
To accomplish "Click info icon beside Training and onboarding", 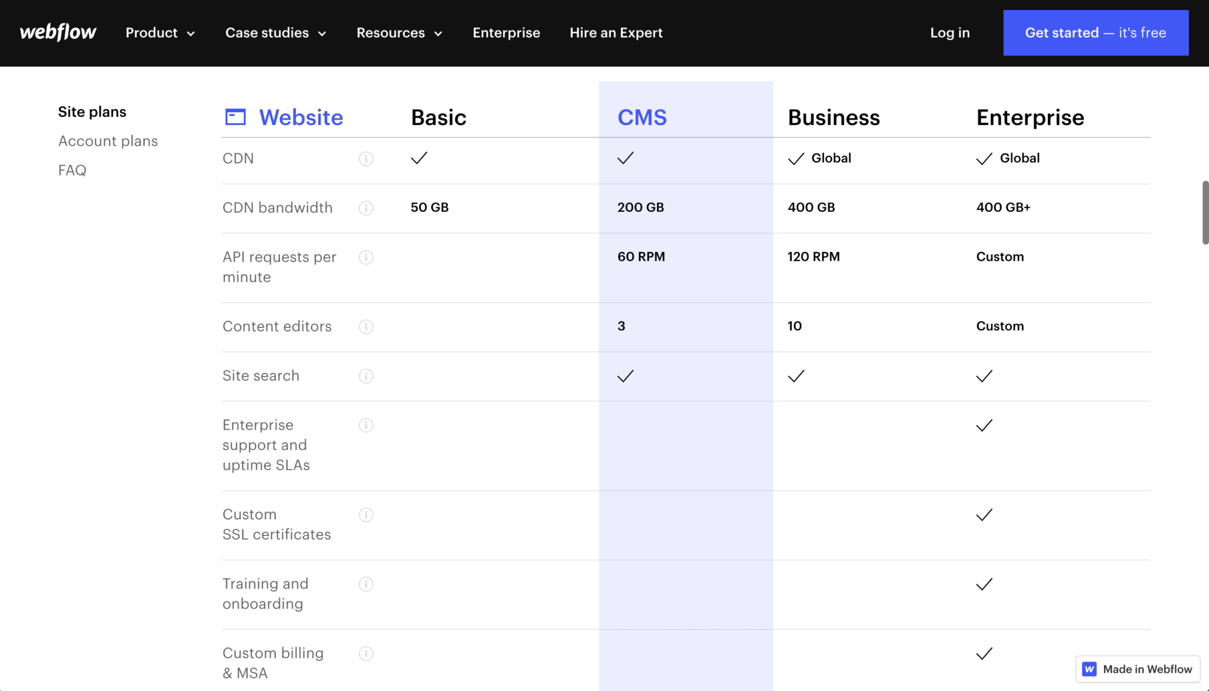I will pos(366,584).
